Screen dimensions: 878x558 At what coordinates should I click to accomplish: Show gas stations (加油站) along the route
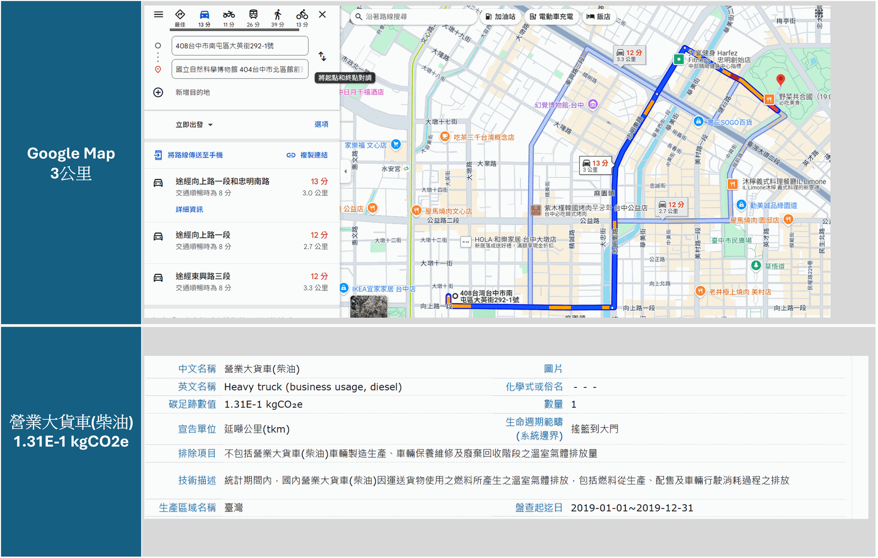tap(500, 16)
